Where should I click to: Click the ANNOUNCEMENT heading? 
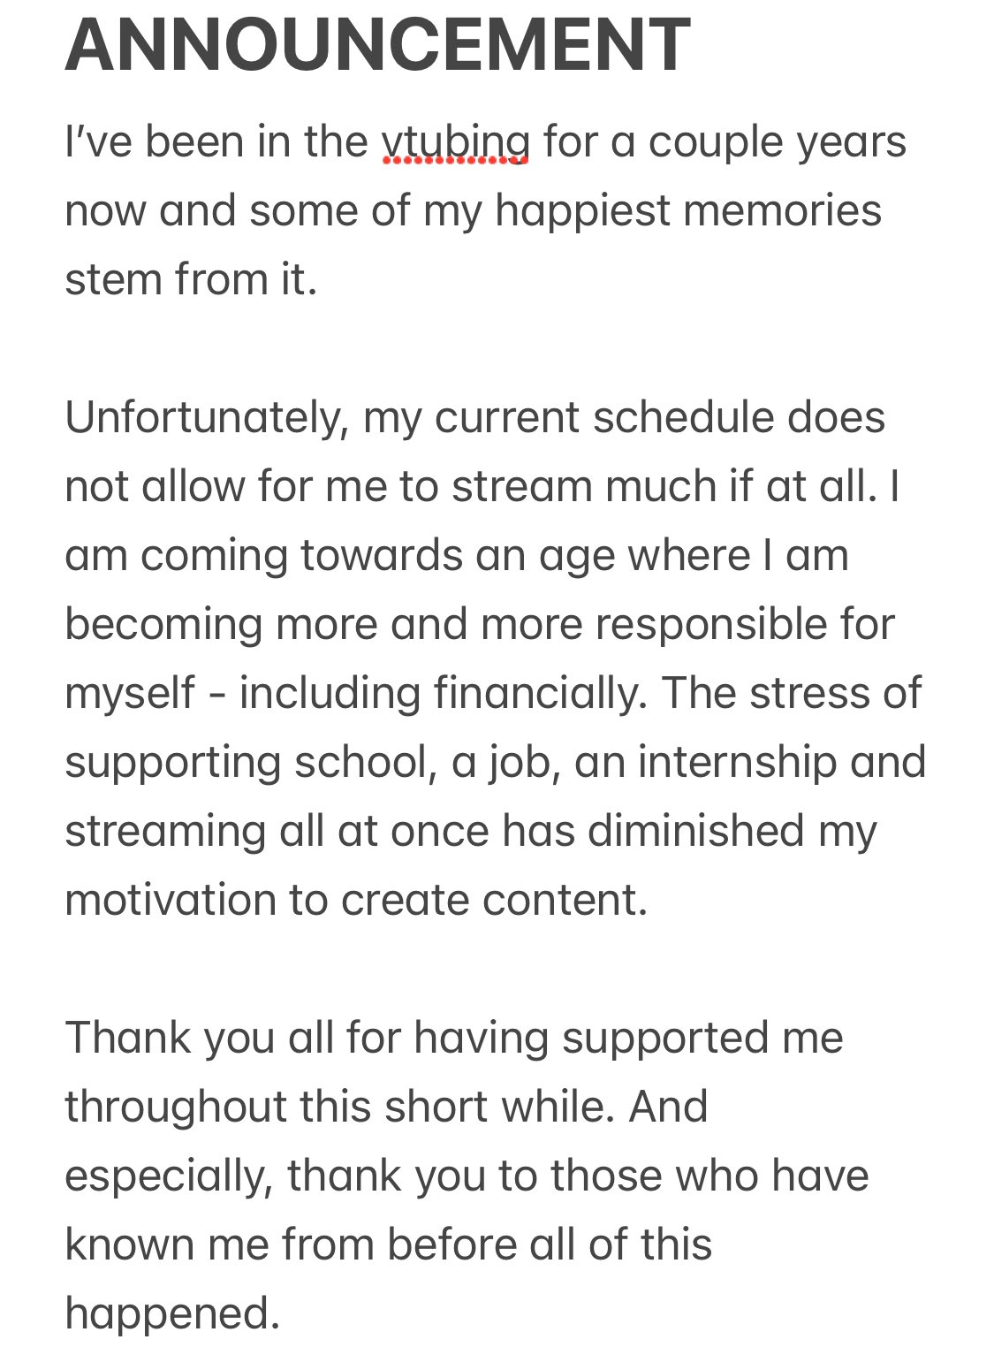pyautogui.click(x=377, y=44)
